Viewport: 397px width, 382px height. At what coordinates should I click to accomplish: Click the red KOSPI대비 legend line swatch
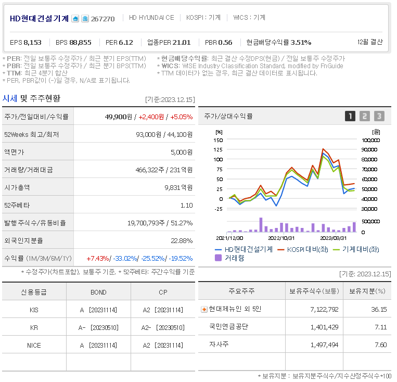pyautogui.click(x=281, y=250)
